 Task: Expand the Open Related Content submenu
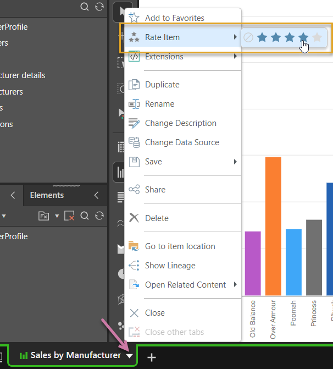pos(235,285)
